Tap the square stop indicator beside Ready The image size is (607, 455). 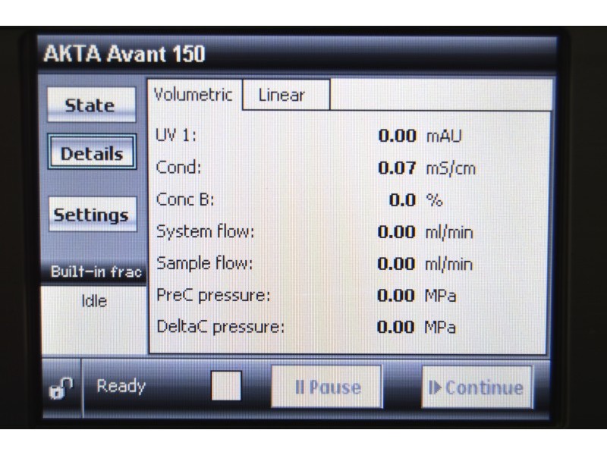tap(226, 386)
